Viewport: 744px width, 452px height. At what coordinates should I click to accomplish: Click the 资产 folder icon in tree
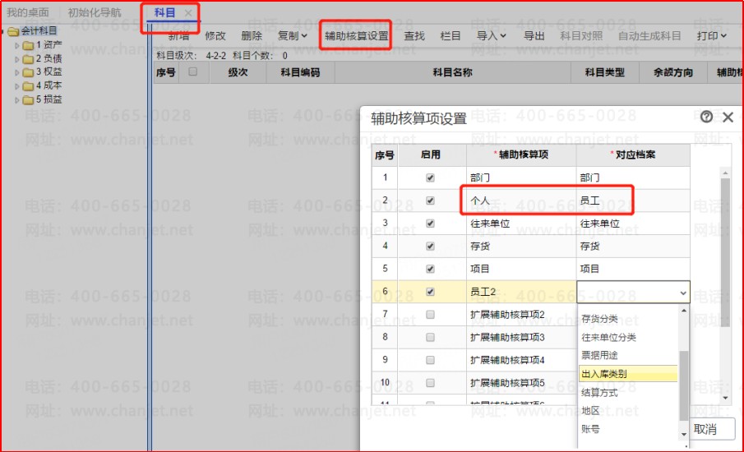pos(28,45)
